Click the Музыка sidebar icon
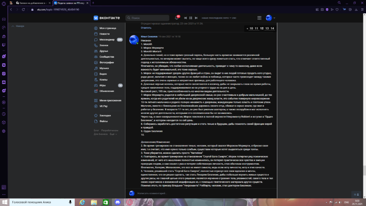 coord(96,68)
